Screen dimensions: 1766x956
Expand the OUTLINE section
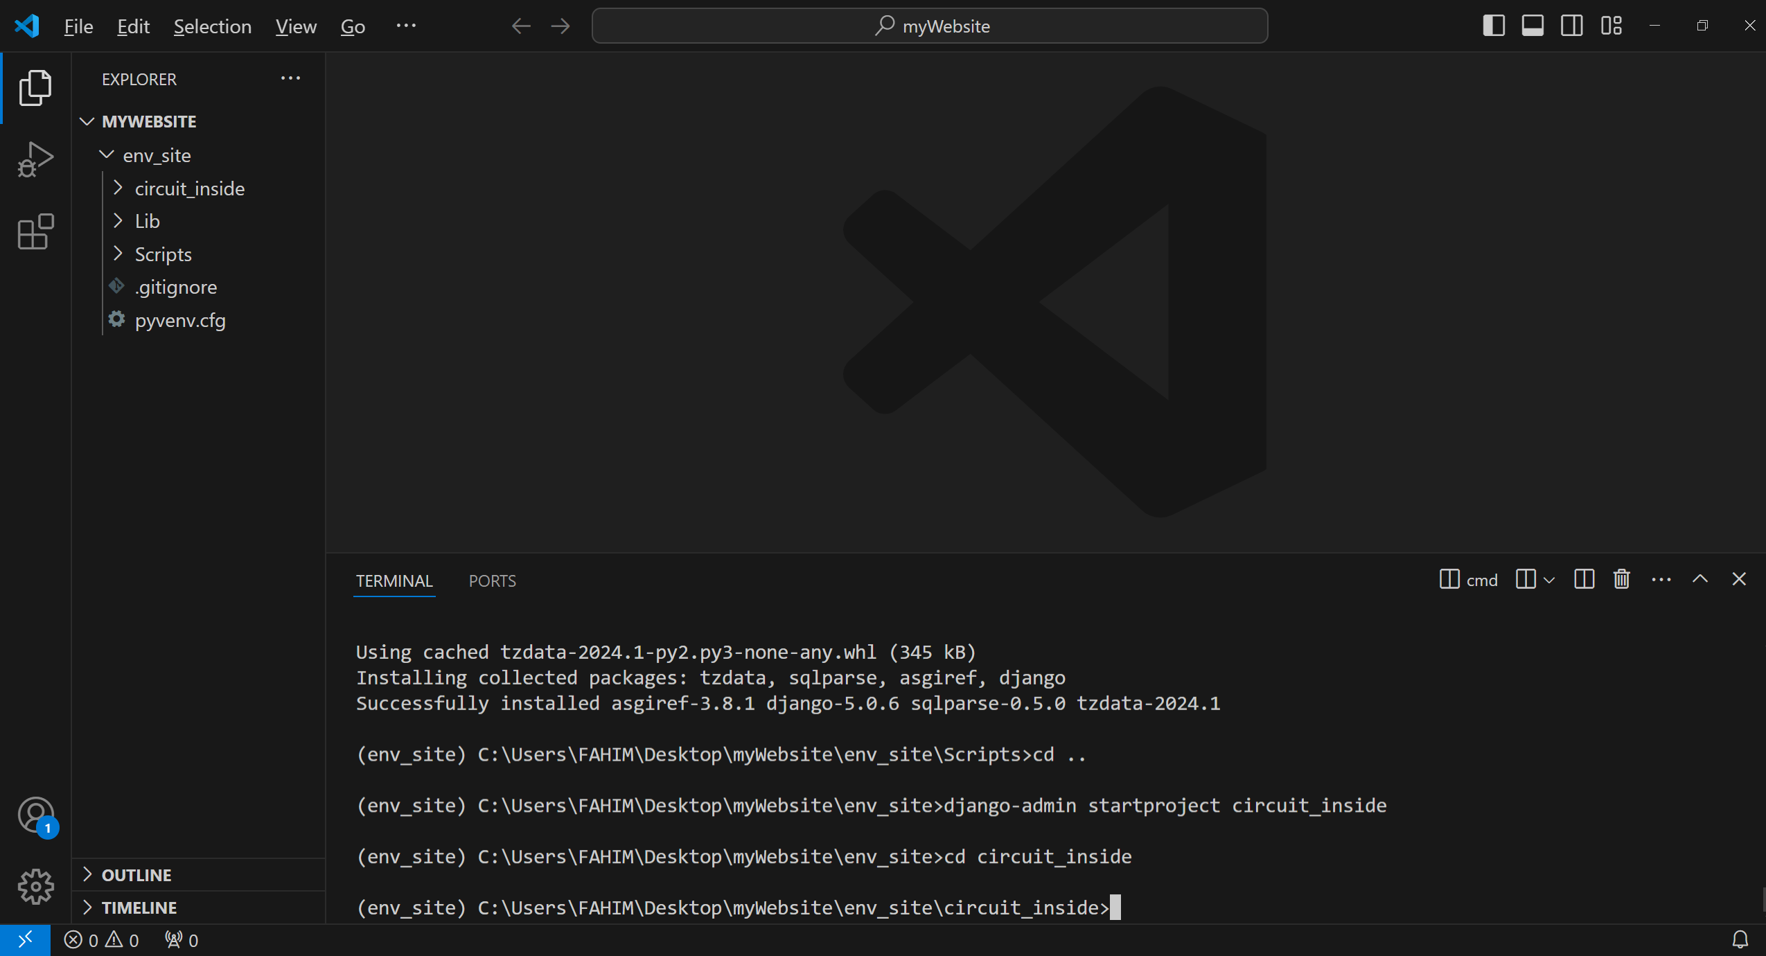(136, 875)
